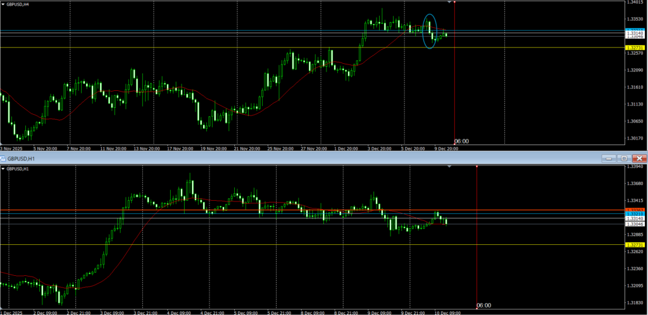Click the orange 1.33262 price label on H1 chart
The image size is (648, 315).
coord(635,210)
